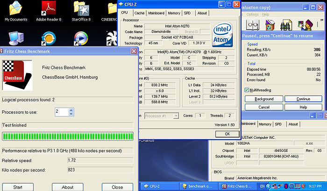
Task: Click the Diamondville Code Name field
Action: click(162, 32)
